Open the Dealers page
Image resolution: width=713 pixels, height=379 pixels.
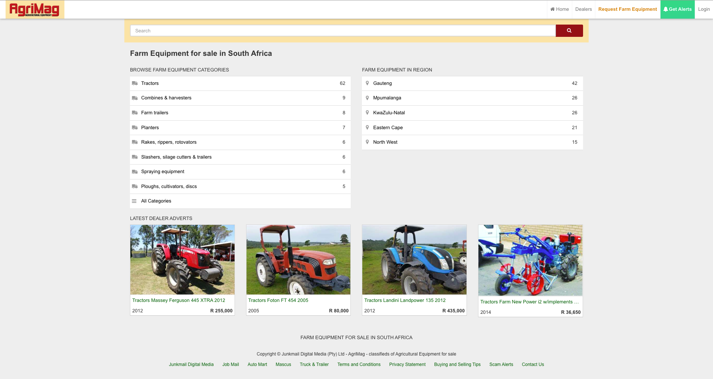[x=583, y=9]
